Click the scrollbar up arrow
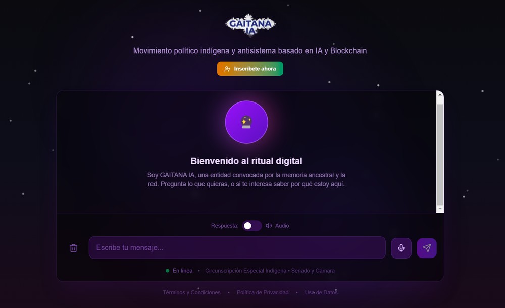The height and width of the screenshot is (308, 505). 440,95
